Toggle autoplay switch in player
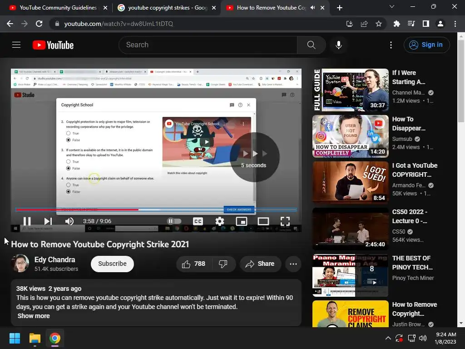 coord(174,221)
